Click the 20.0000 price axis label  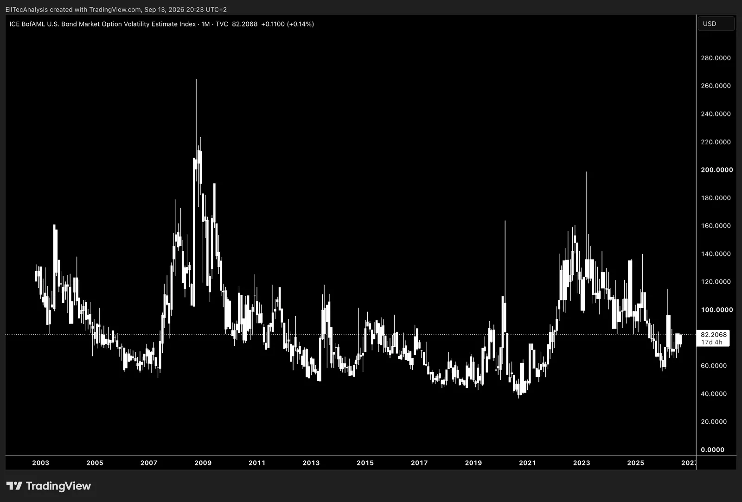pos(714,422)
